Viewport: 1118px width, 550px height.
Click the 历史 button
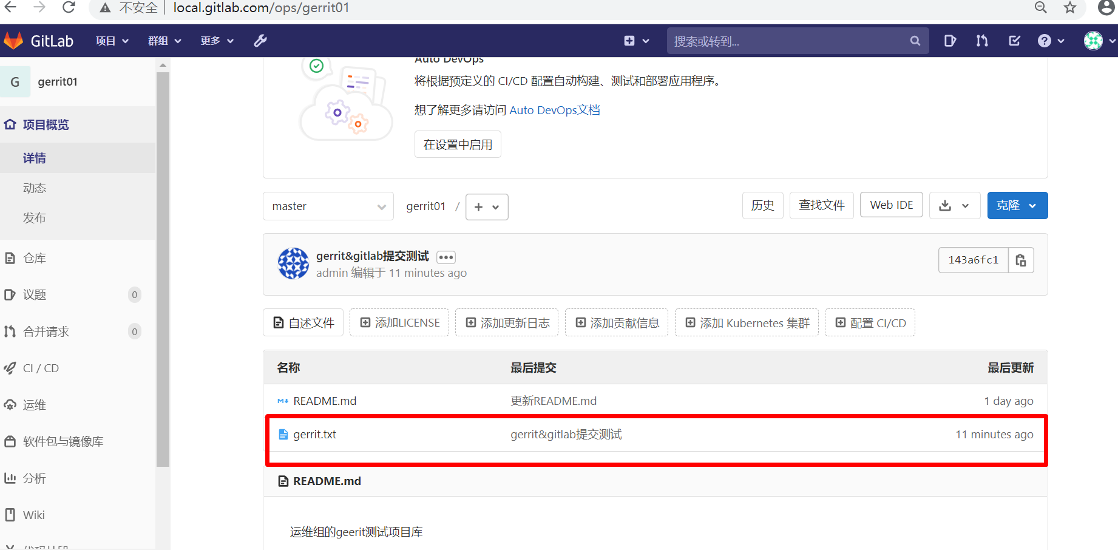763,205
